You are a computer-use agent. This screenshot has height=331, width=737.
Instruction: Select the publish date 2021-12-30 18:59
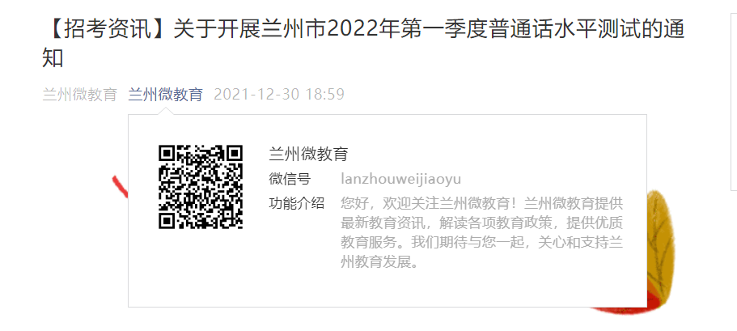pyautogui.click(x=279, y=95)
